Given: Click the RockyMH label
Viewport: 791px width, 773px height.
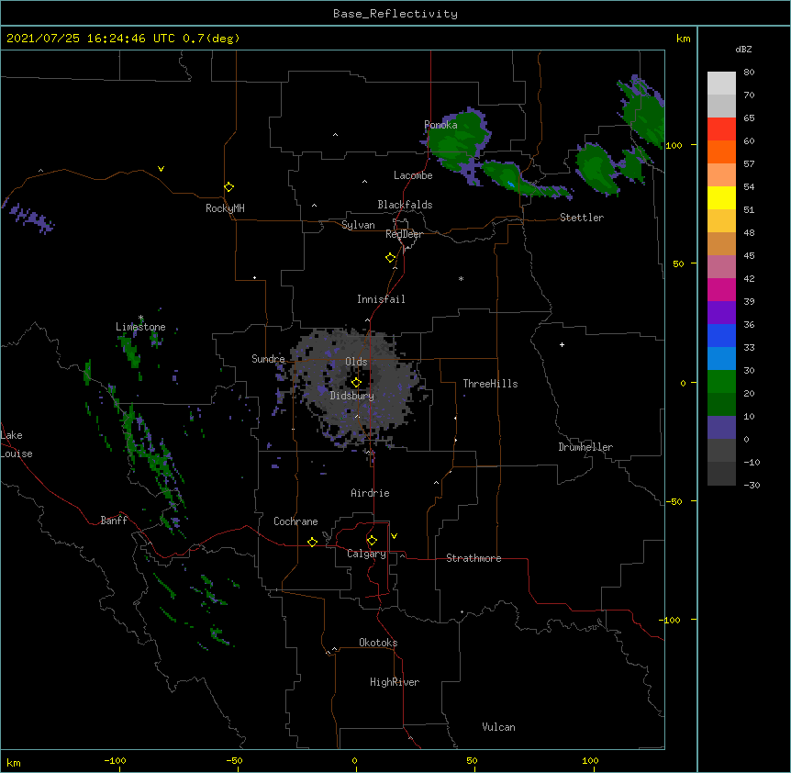Looking at the screenshot, I should (225, 208).
